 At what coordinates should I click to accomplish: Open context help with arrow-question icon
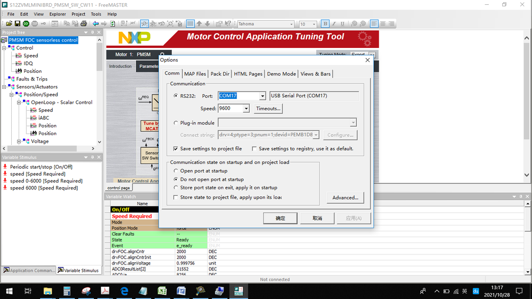pos(228,24)
